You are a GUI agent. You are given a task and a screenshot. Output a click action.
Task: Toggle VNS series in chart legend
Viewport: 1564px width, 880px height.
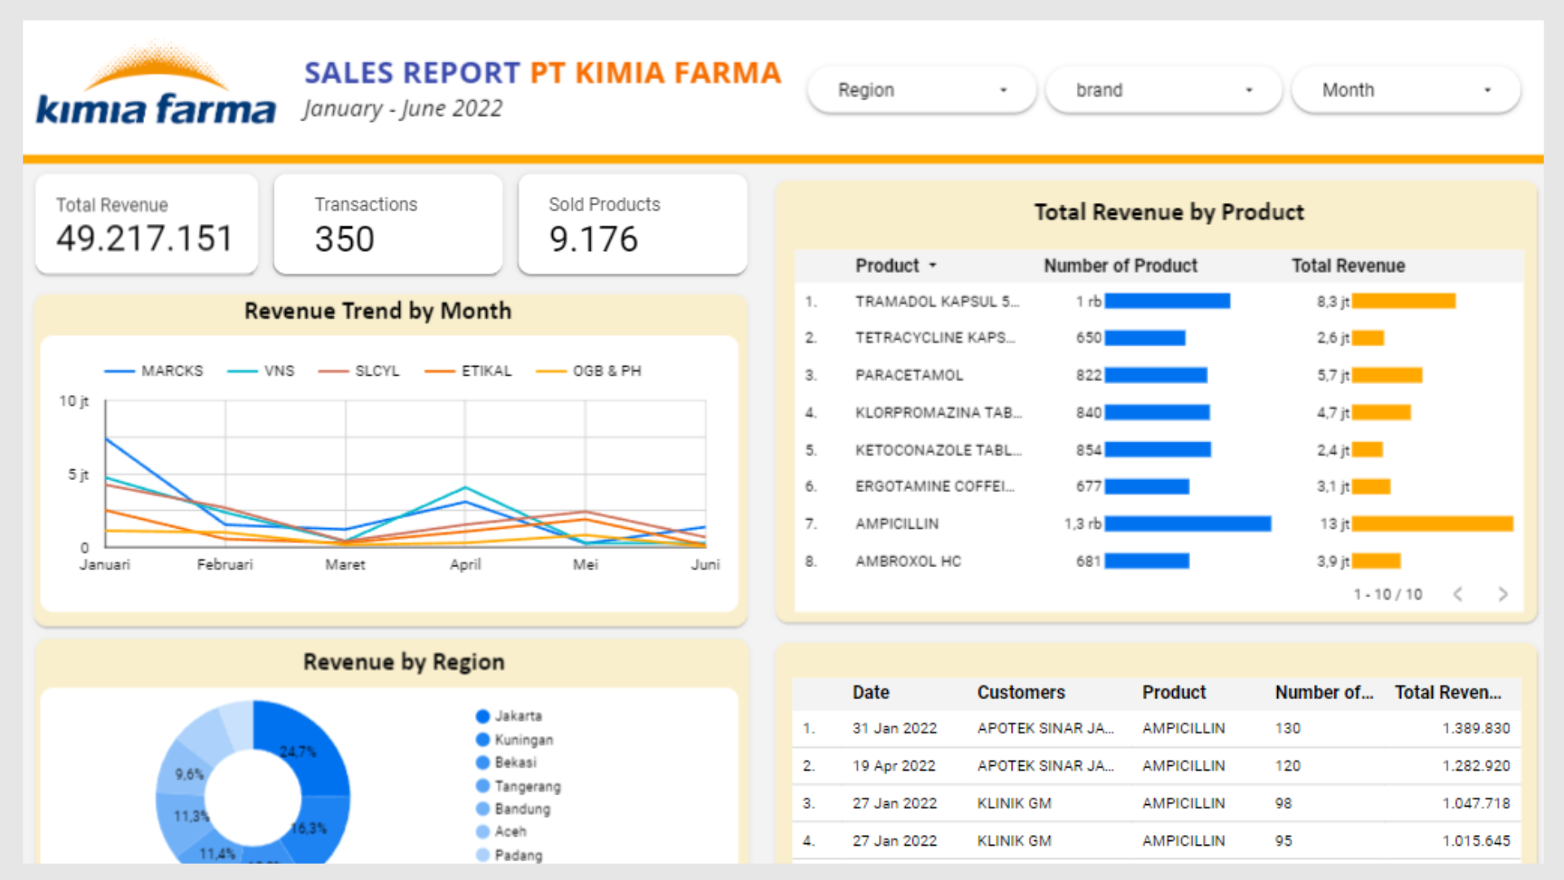[x=261, y=371]
